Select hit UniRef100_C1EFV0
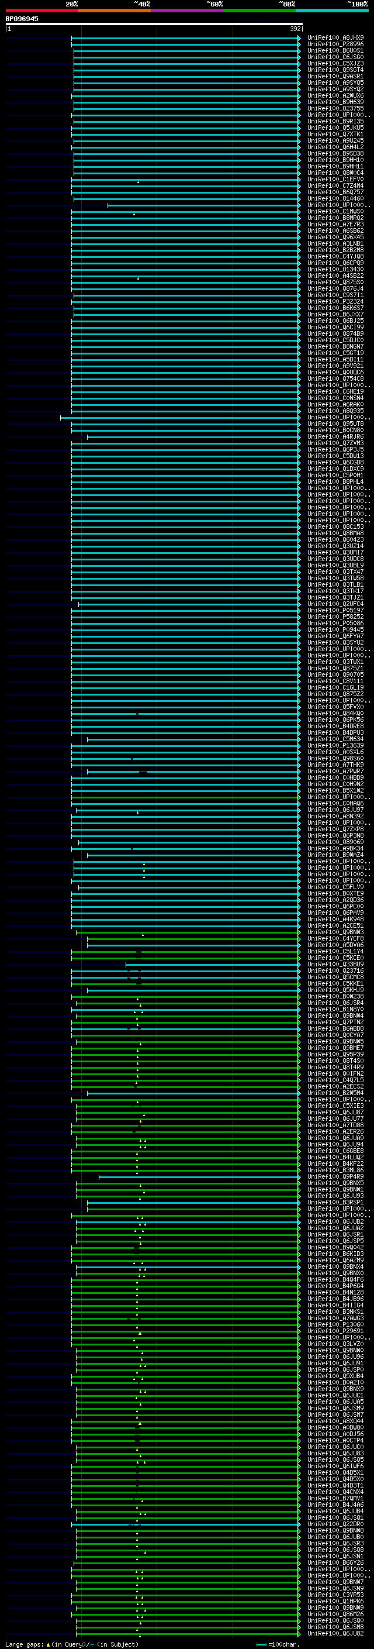Viewport: 374px width, 1649px height. (335, 179)
